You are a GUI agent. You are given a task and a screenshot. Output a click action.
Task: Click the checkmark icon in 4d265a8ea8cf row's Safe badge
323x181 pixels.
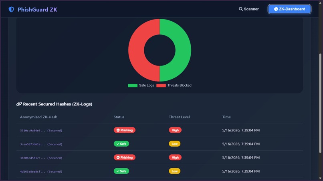coord(118,171)
